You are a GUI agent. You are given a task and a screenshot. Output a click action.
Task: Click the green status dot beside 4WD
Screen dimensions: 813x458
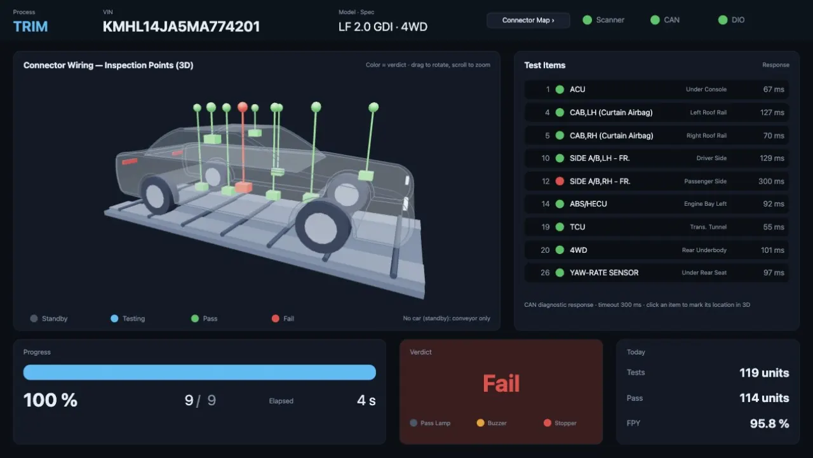tap(560, 250)
